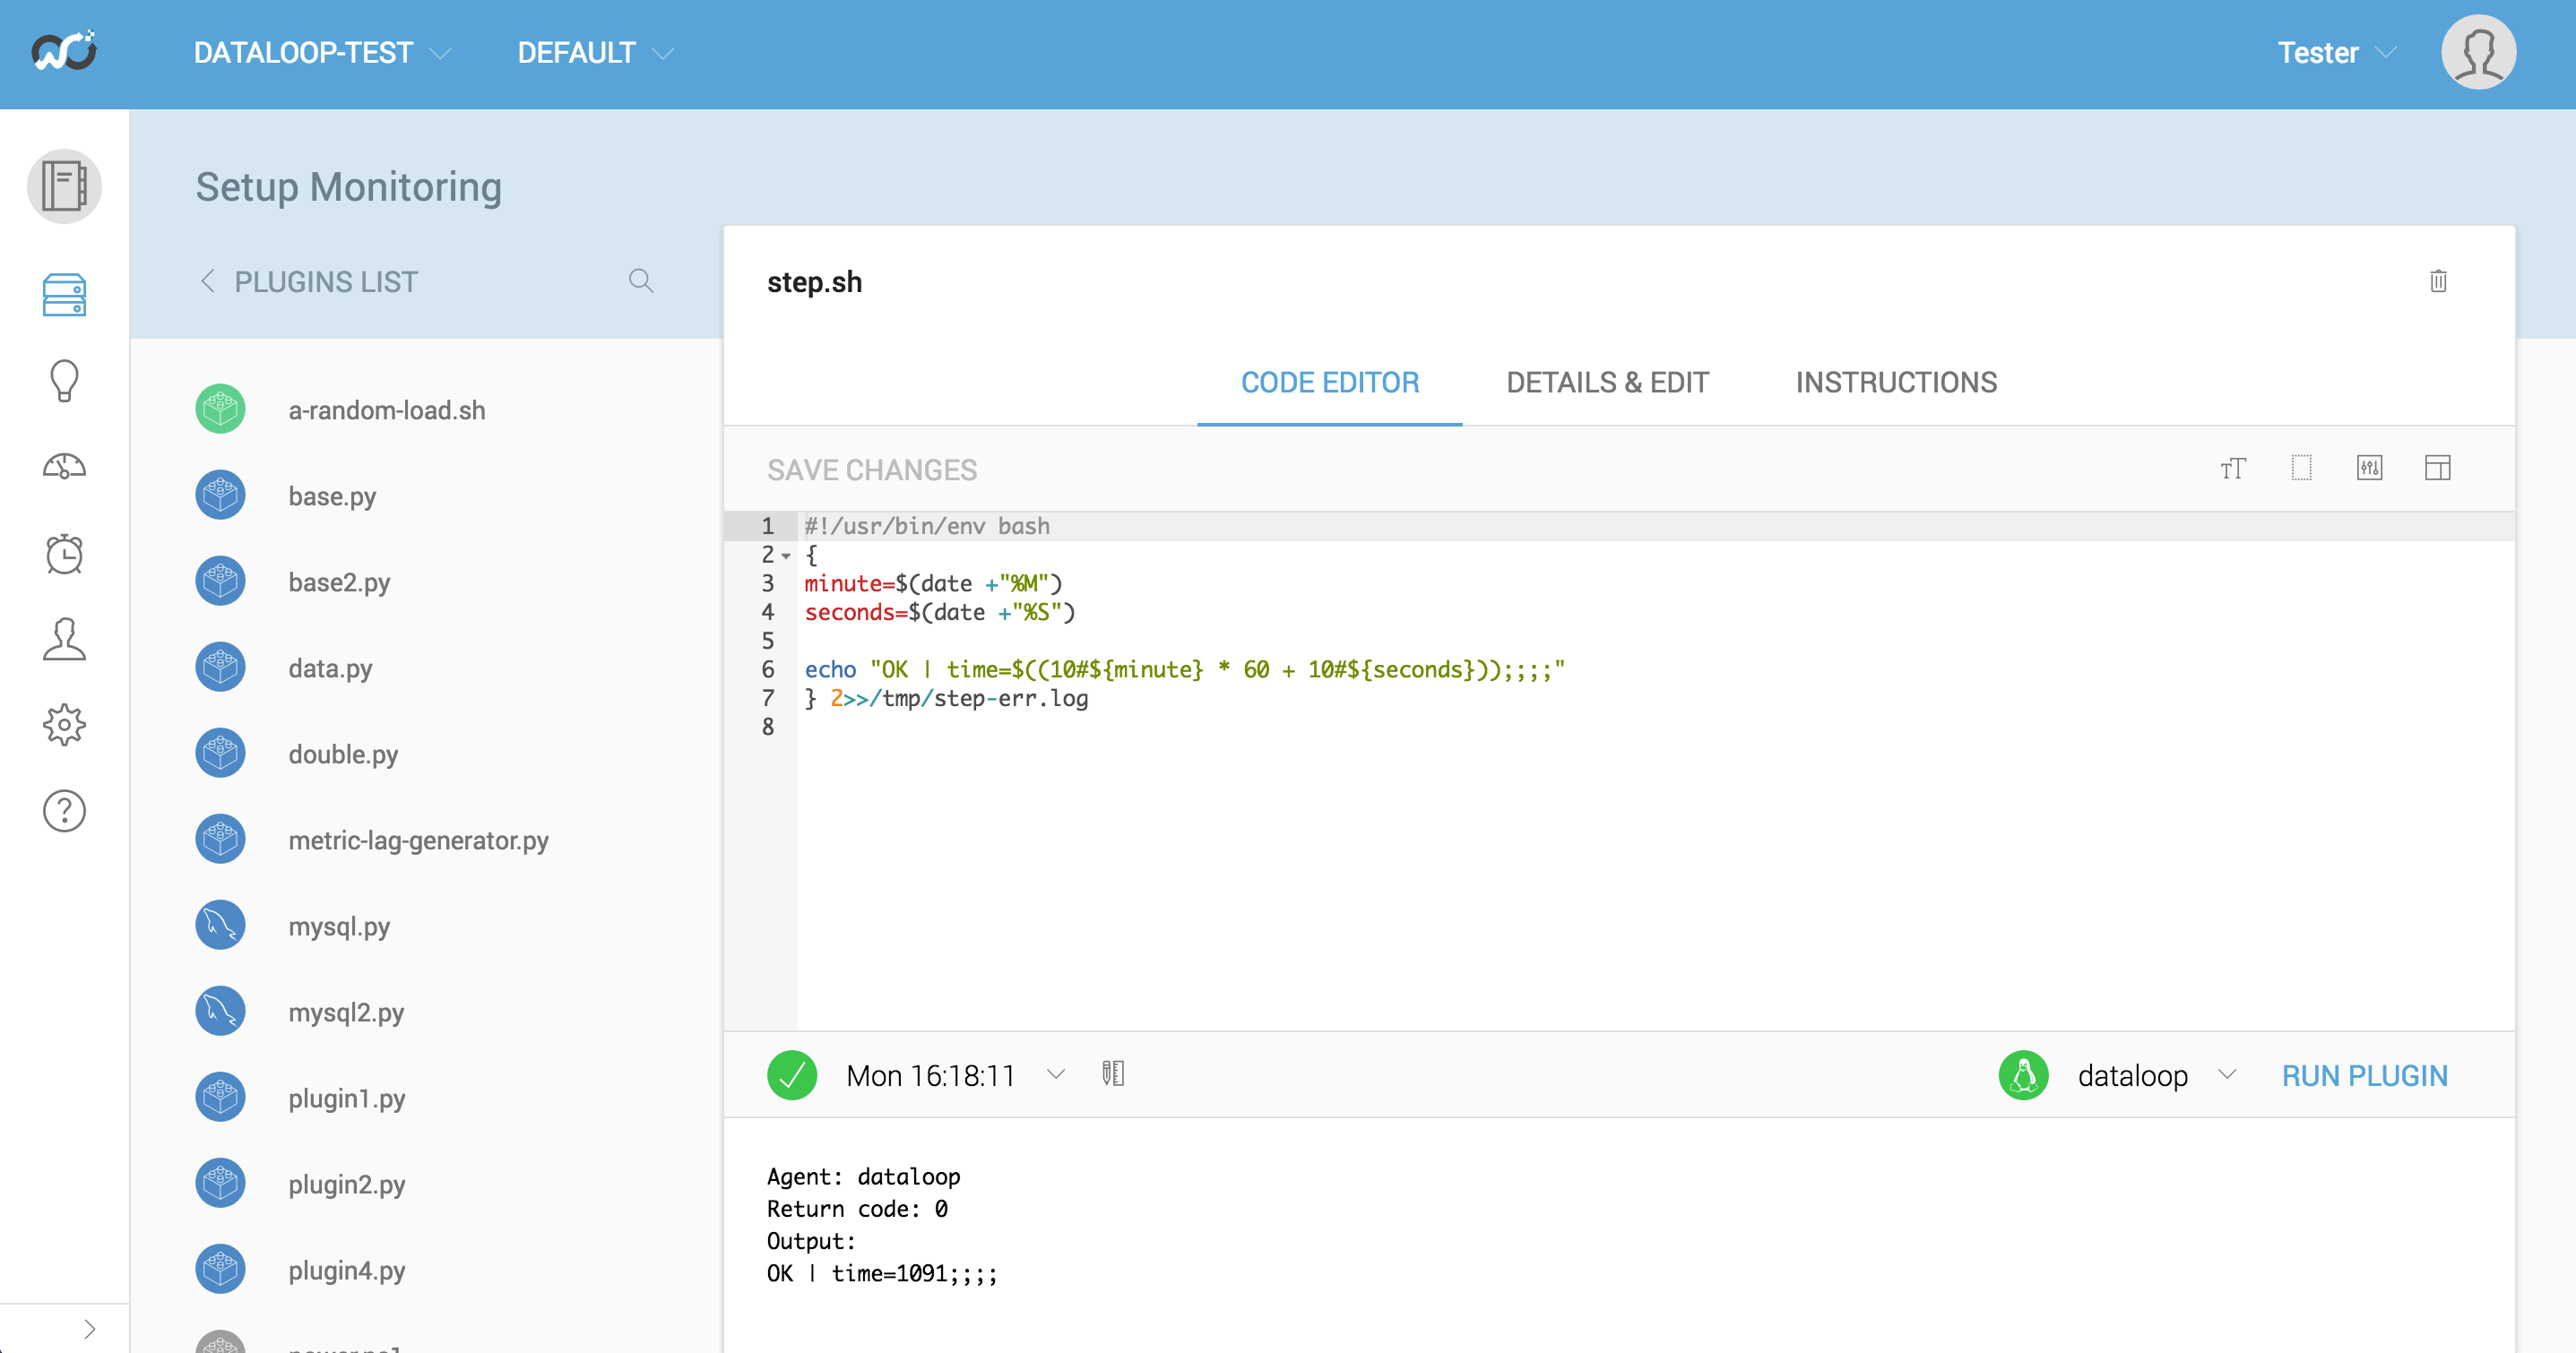Viewport: 2576px width, 1353px height.
Task: Click the Tester avatar picture
Action: 2478,52
